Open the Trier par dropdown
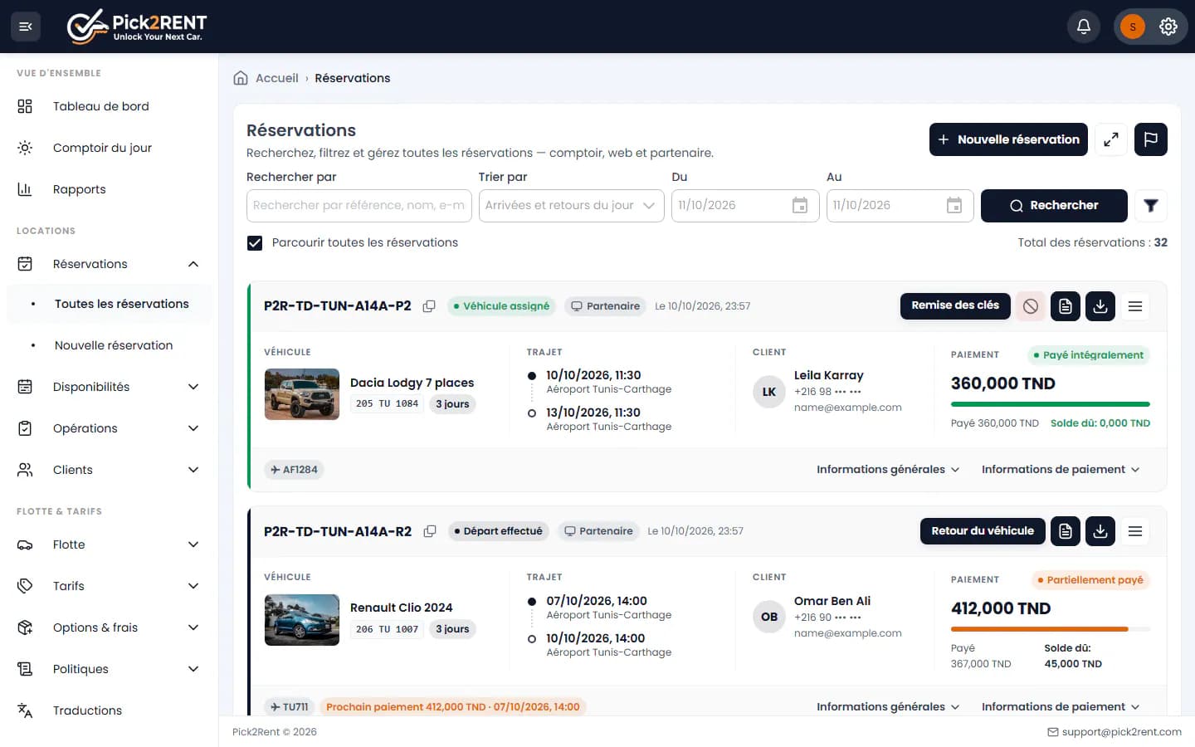1195x747 pixels. tap(572, 206)
